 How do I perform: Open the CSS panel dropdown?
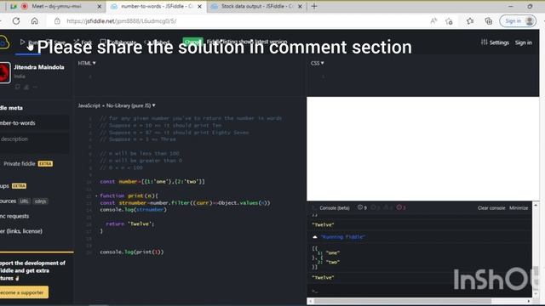(x=317, y=63)
